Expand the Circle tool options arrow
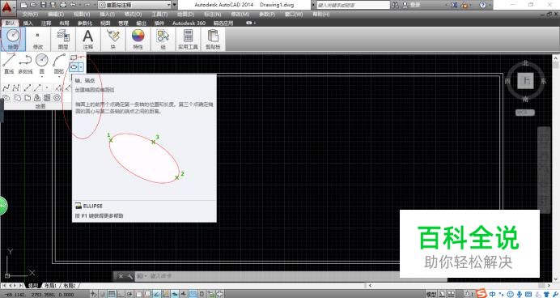The height and width of the screenshot is (298, 560). tap(42, 76)
